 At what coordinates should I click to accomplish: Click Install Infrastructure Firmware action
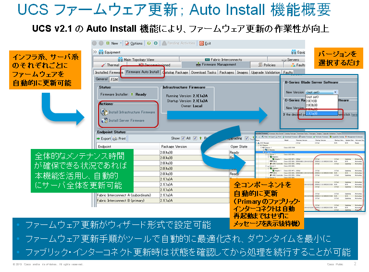tap(127, 112)
